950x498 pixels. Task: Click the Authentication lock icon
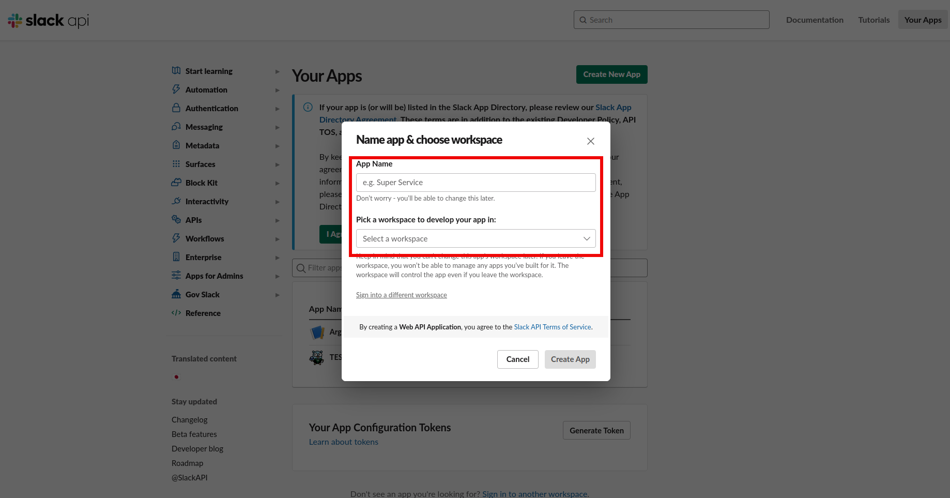pyautogui.click(x=176, y=108)
